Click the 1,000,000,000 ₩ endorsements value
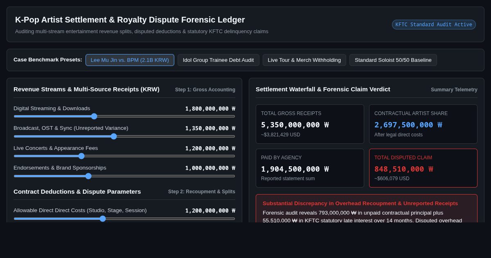This screenshot has height=258, width=491. [210, 168]
